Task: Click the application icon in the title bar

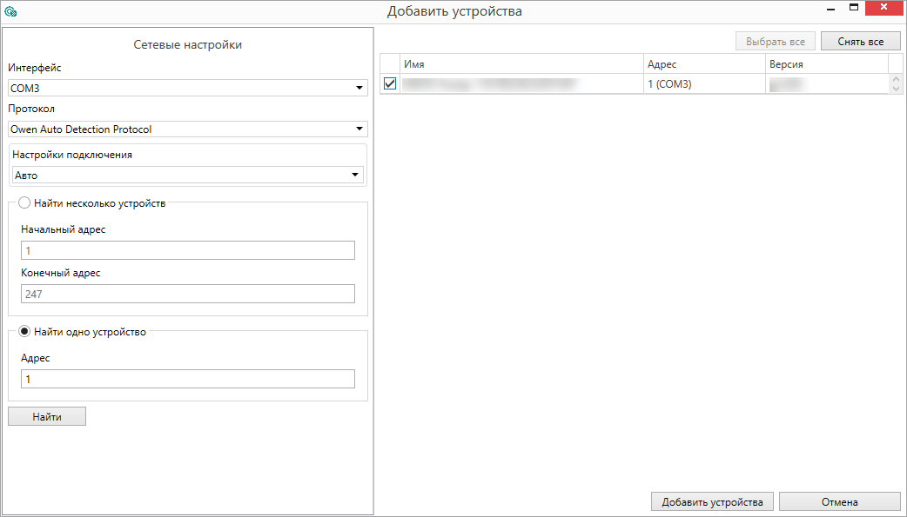Action: [x=10, y=11]
